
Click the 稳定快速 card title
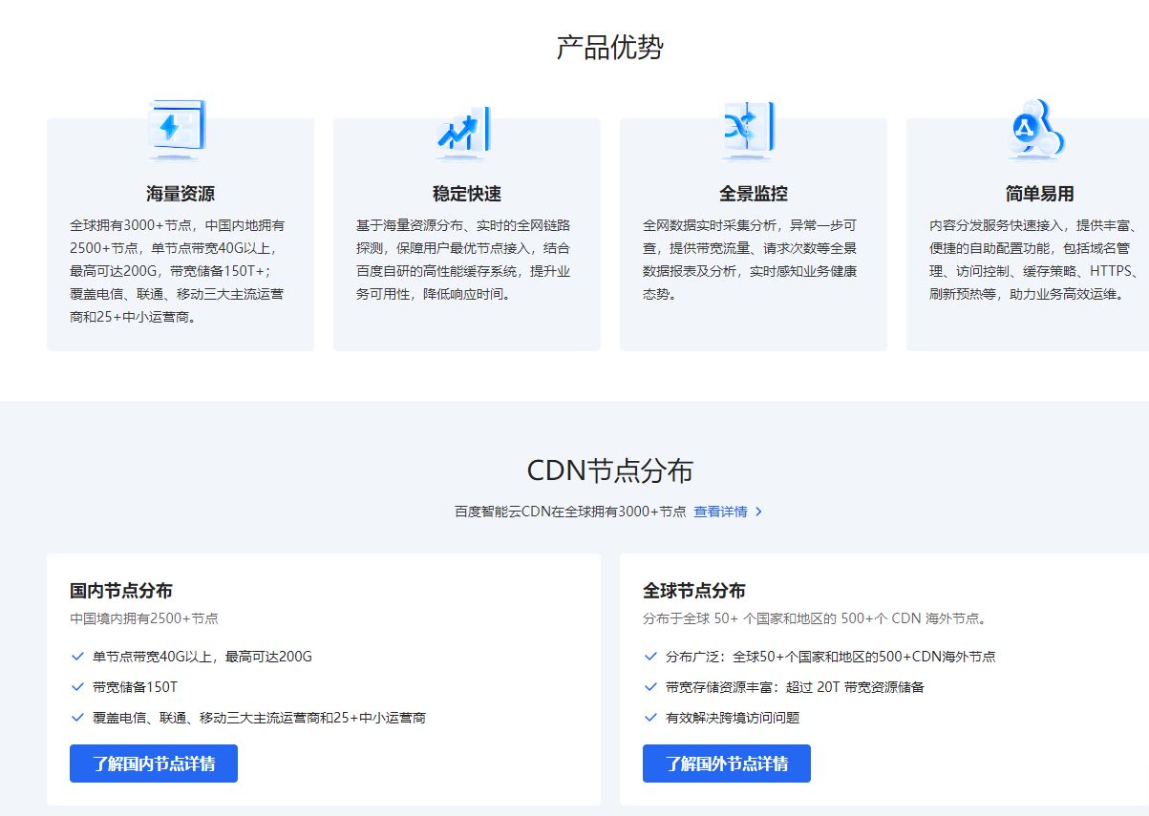tap(467, 194)
